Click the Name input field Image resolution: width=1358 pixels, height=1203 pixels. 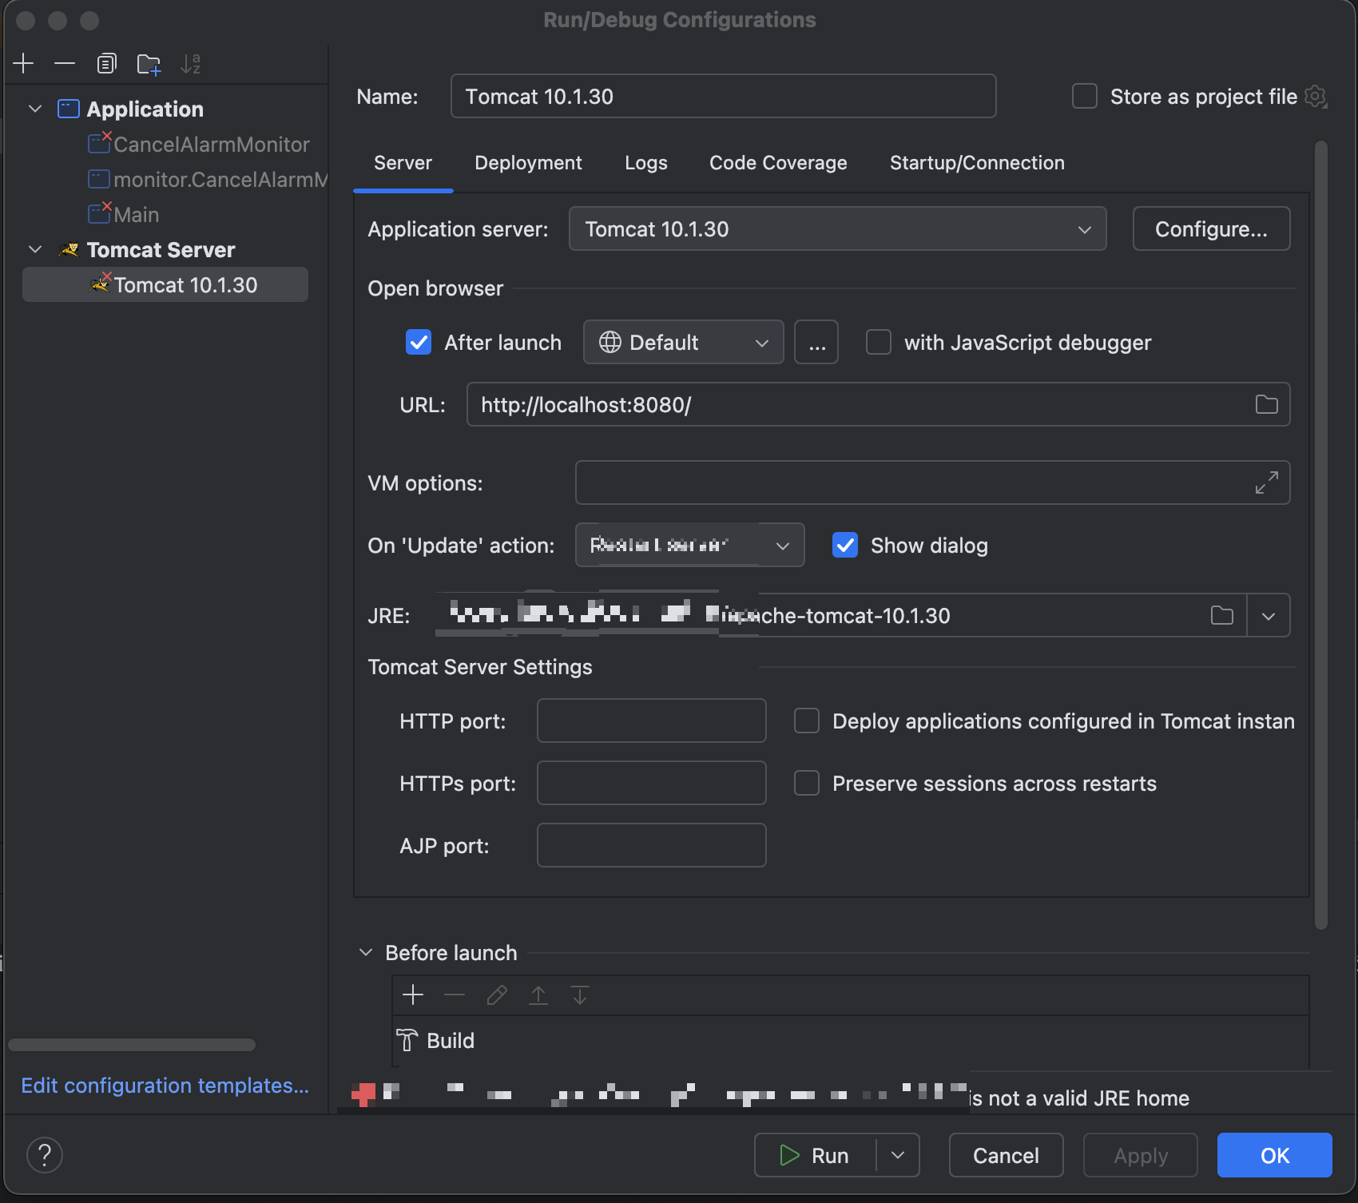point(723,97)
